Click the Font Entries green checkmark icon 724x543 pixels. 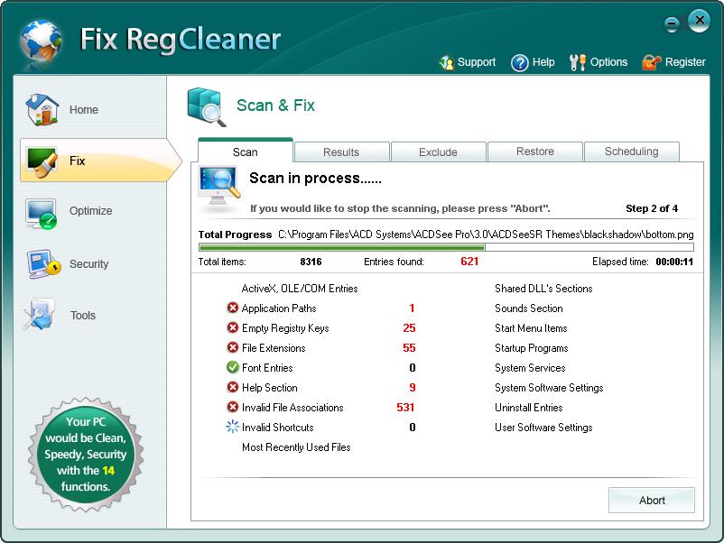(x=233, y=368)
